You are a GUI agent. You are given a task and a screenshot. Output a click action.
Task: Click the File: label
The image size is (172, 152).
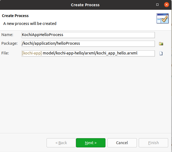(5, 53)
